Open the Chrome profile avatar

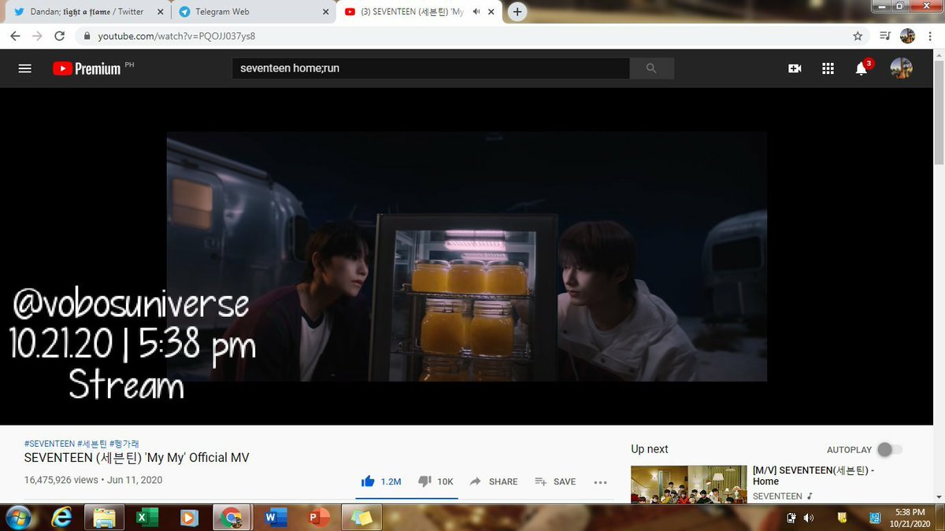pos(907,36)
